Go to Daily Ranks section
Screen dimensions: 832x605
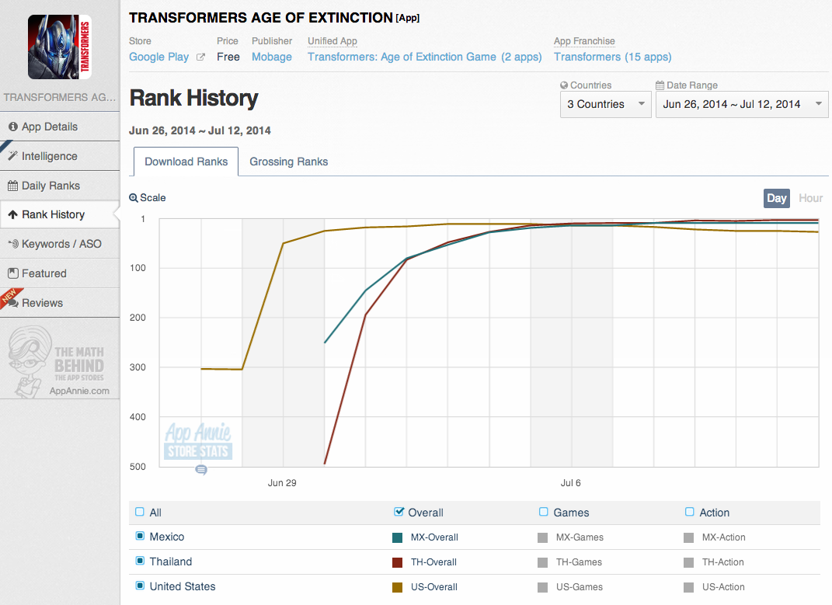click(60, 186)
